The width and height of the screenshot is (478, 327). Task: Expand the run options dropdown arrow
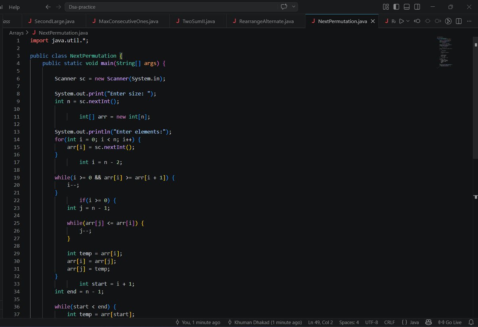407,21
